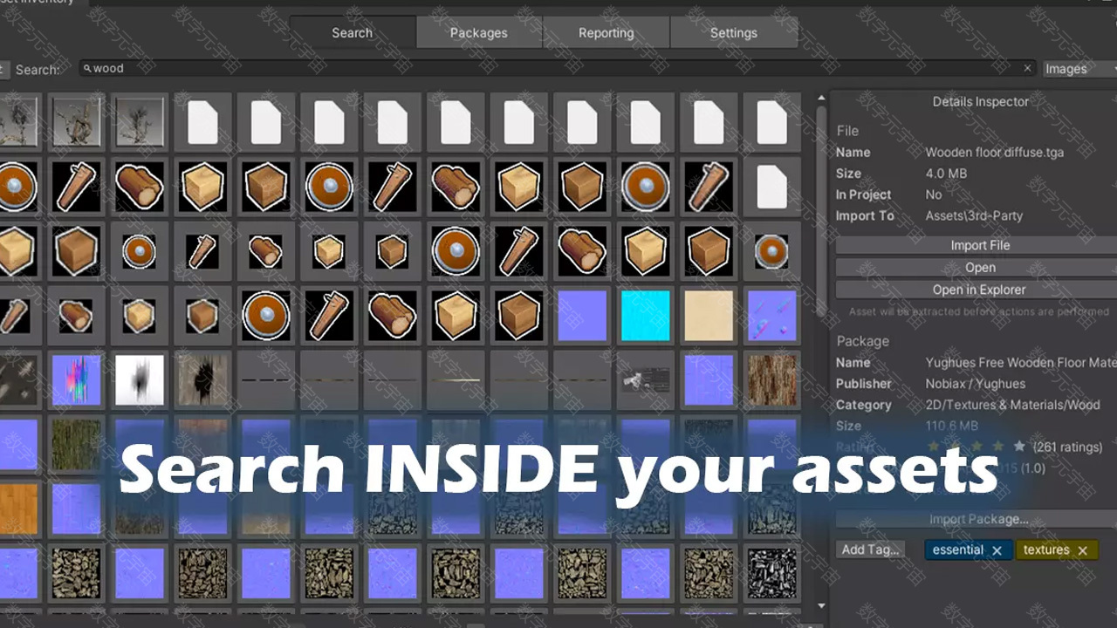Screen dimensions: 1117x628
Task: Click the file size value "4.0 MB"
Action: point(946,174)
